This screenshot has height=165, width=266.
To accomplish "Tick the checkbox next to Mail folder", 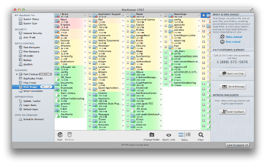I will [90, 21].
